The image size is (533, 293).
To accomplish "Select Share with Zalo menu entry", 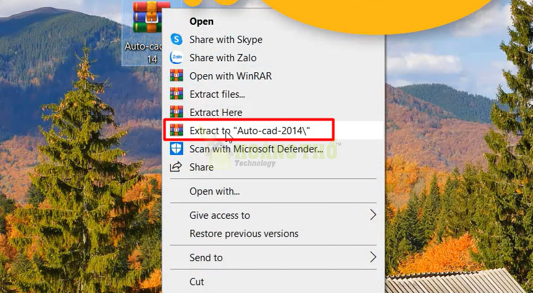I will tap(223, 58).
